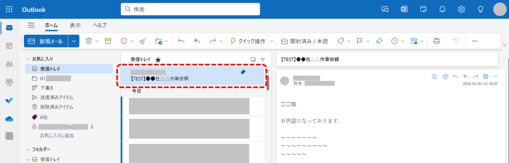Open the 新規メール dropdown arrow
This screenshot has width=509, height=163.
click(74, 41)
